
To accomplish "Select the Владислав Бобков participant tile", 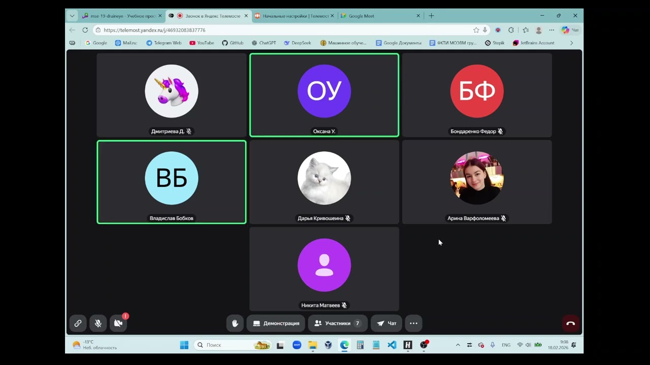I will (x=172, y=182).
